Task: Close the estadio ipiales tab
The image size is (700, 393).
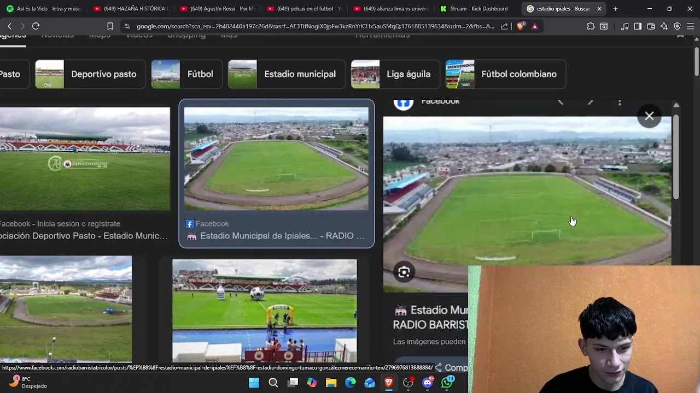Action: [599, 9]
